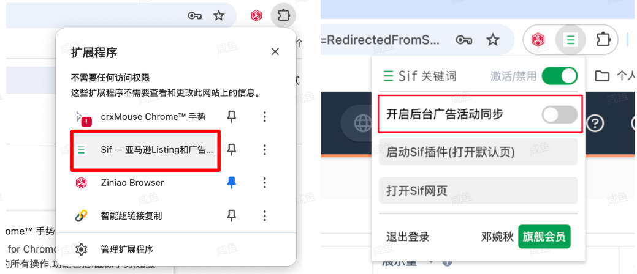Click the Extensions puzzle icon in left toolbar
637x274 pixels.
[x=283, y=16]
